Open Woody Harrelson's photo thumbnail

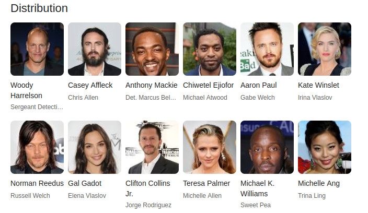click(x=37, y=49)
